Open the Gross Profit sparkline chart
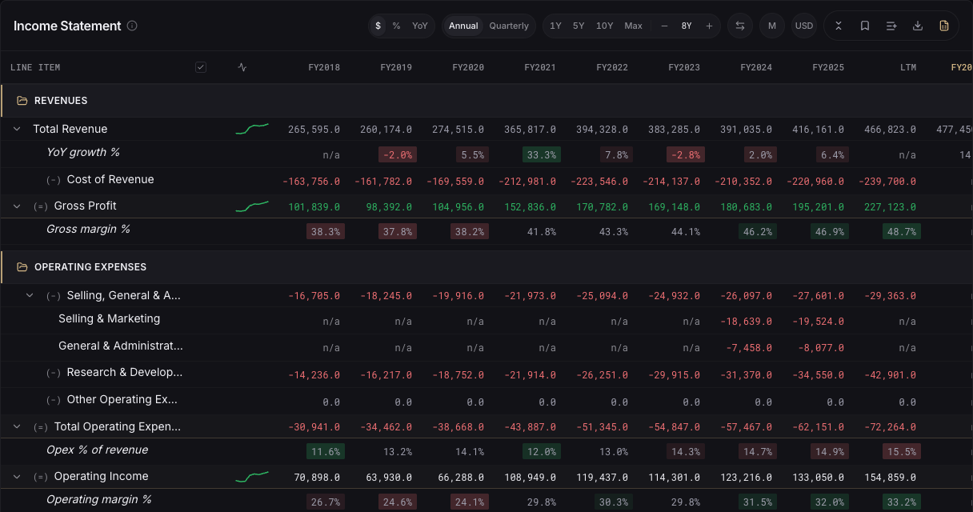This screenshot has height=512, width=973. coord(252,206)
